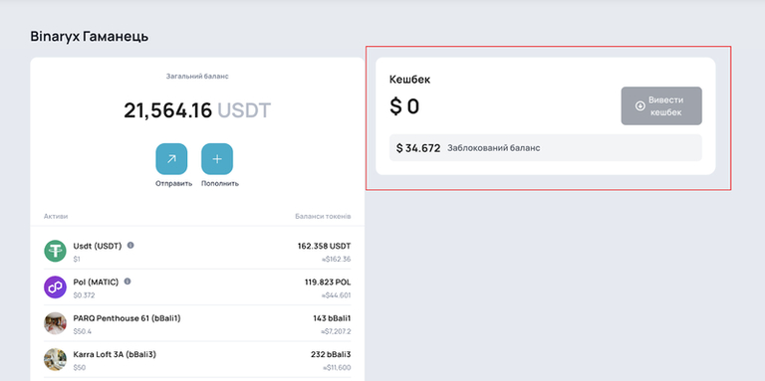Click the $0.372 price under Pol (MATIC)

coord(84,295)
